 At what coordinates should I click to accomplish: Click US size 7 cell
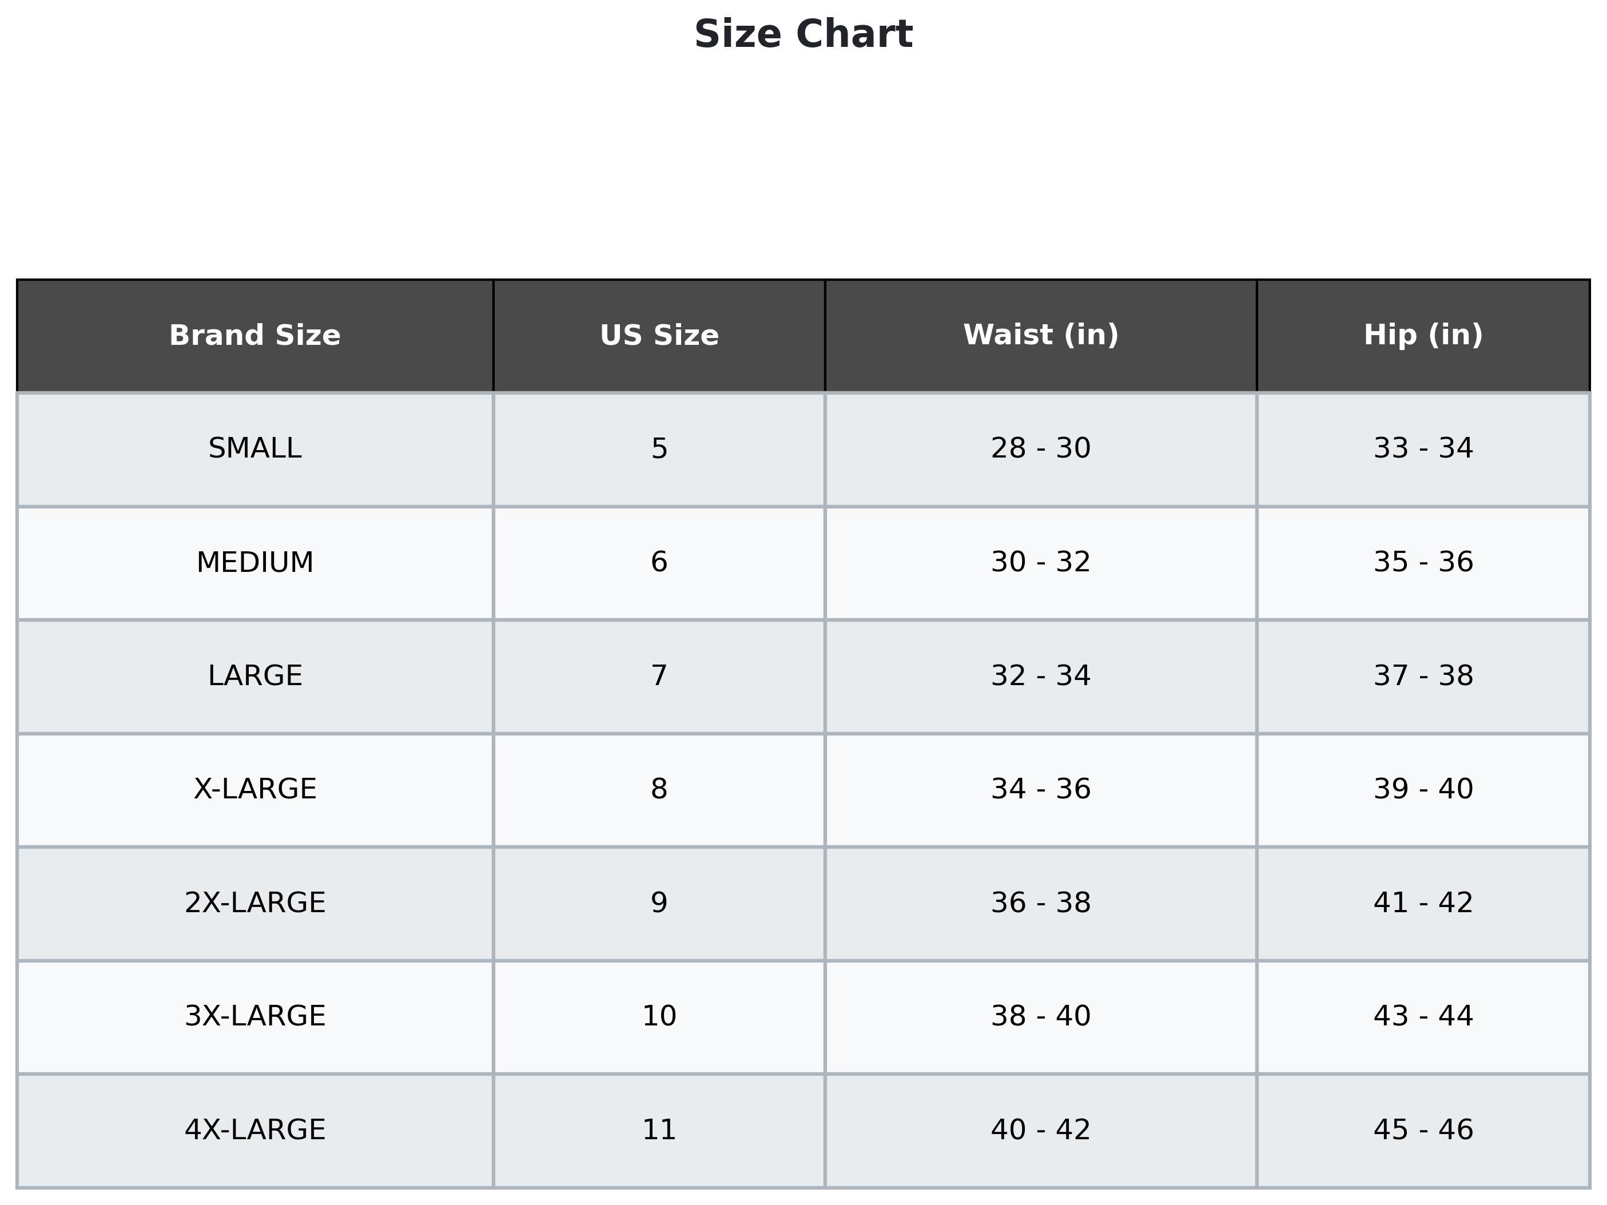click(x=659, y=675)
